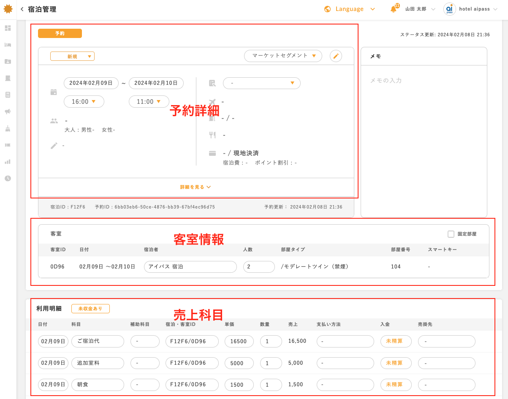The height and width of the screenshot is (399, 508).
Task: Open the bed accommodation sidebar icon
Action: pos(8,45)
